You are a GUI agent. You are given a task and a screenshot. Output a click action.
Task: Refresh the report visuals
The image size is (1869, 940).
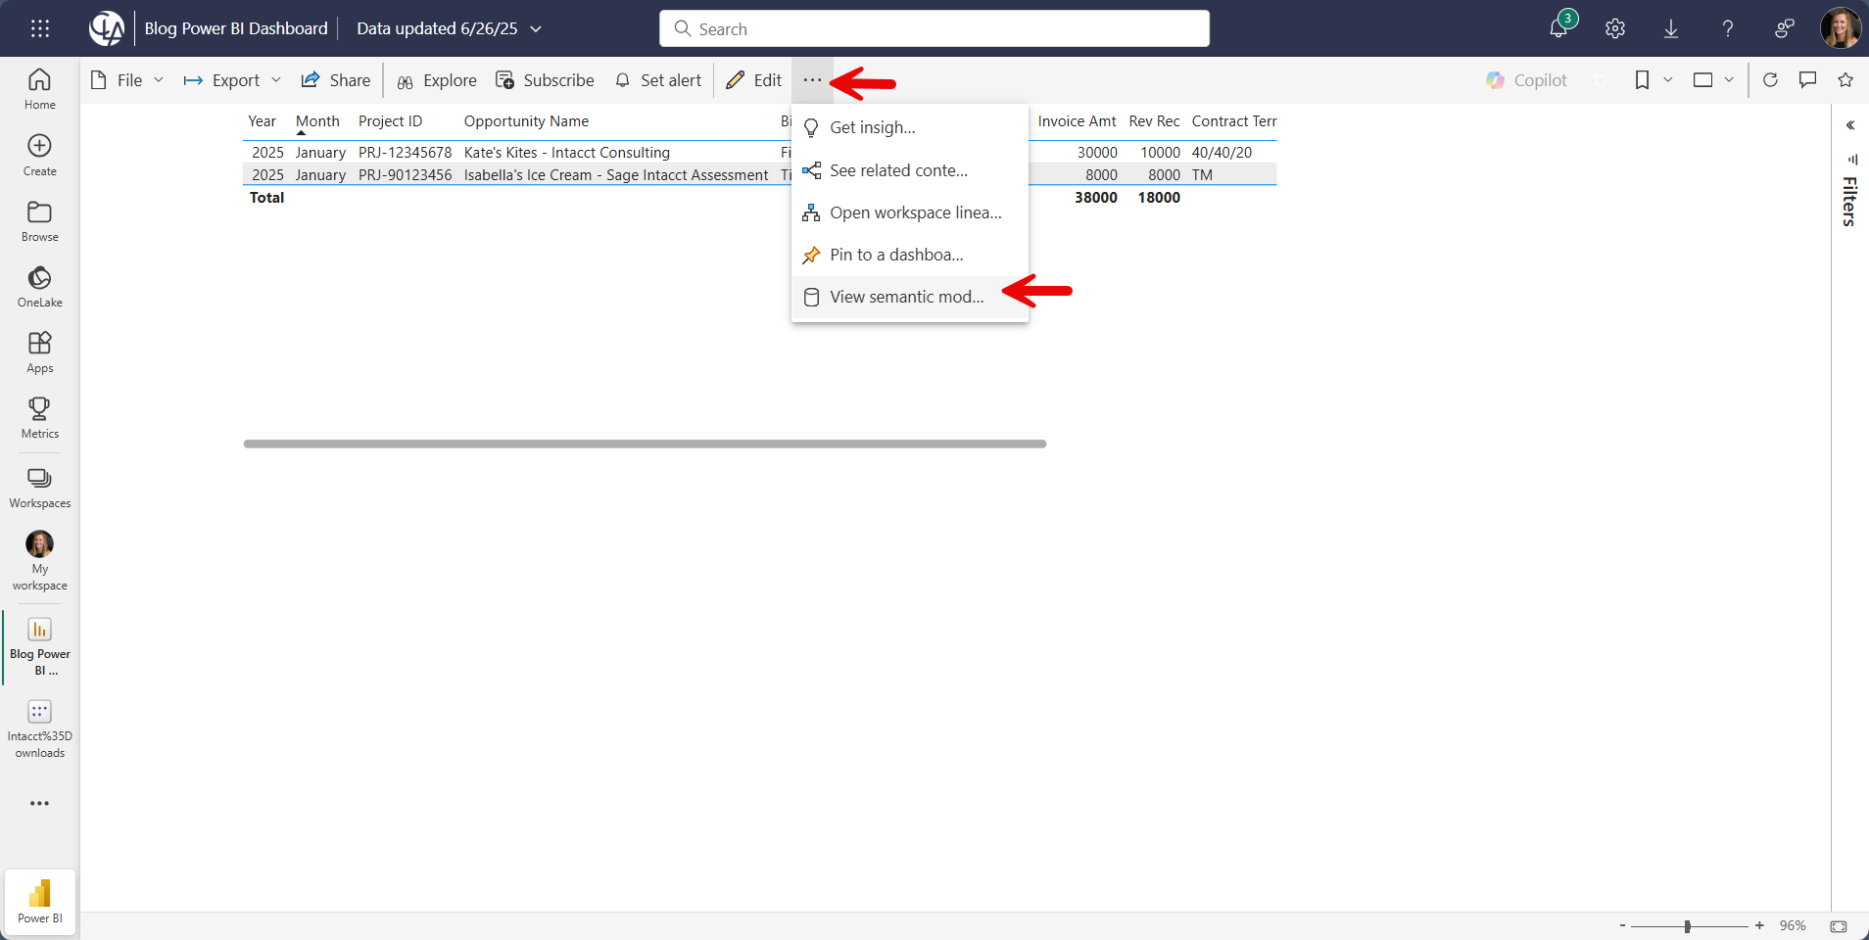pos(1770,80)
